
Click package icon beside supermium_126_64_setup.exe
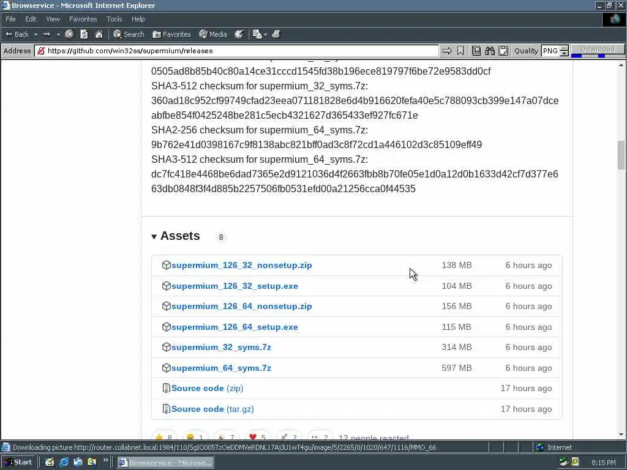click(167, 327)
